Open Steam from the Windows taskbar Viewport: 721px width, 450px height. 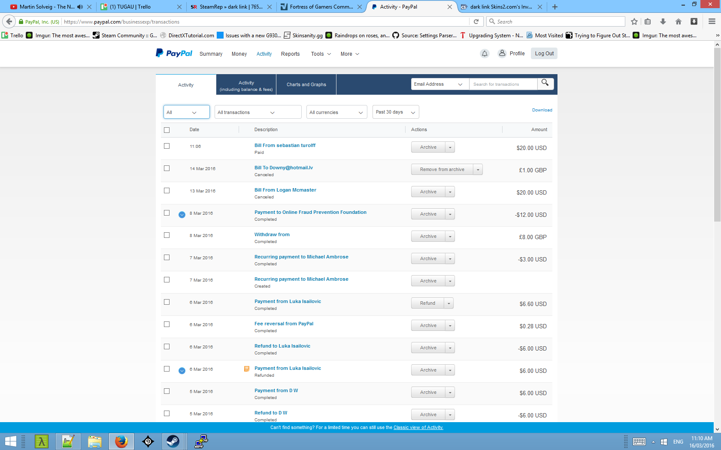(x=173, y=441)
